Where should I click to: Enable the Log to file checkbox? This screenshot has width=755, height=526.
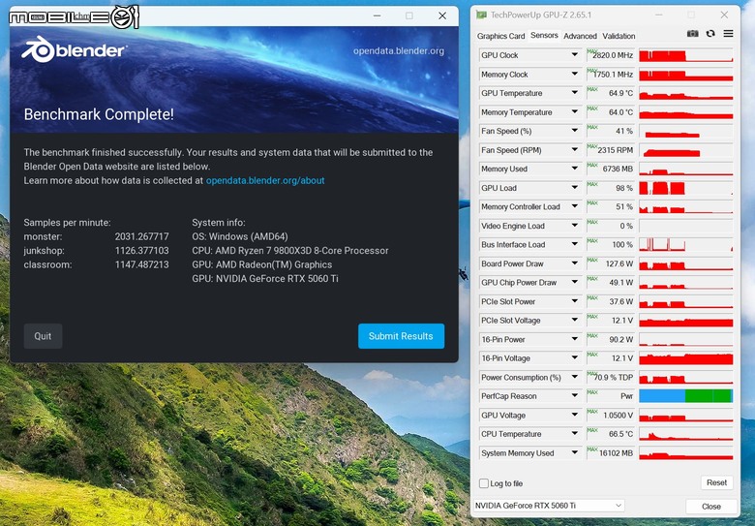point(484,483)
